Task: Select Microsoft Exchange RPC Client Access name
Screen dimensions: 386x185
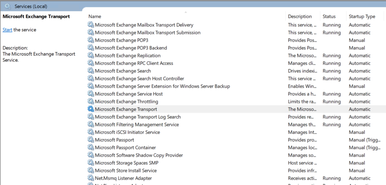Action: pyautogui.click(x=134, y=63)
